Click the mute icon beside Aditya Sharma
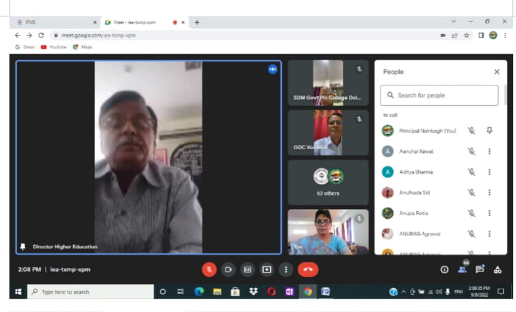Screen dimensions: 516x312 [x=471, y=172]
